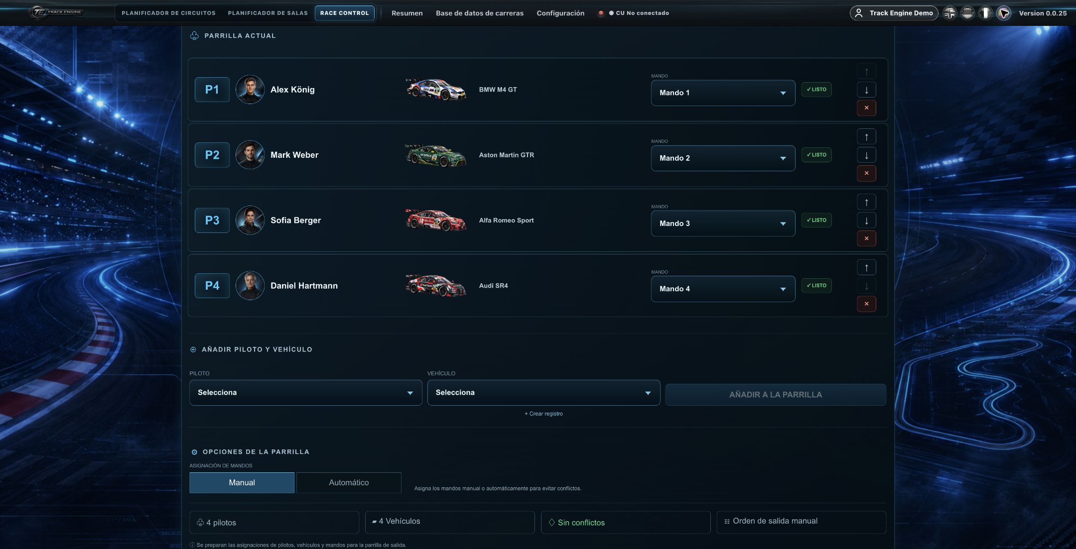Go to Planificador de Circuitos tab

pyautogui.click(x=168, y=13)
